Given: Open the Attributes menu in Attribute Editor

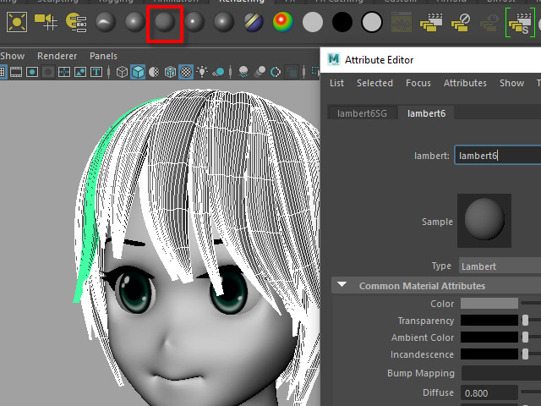Looking at the screenshot, I should pyautogui.click(x=465, y=83).
